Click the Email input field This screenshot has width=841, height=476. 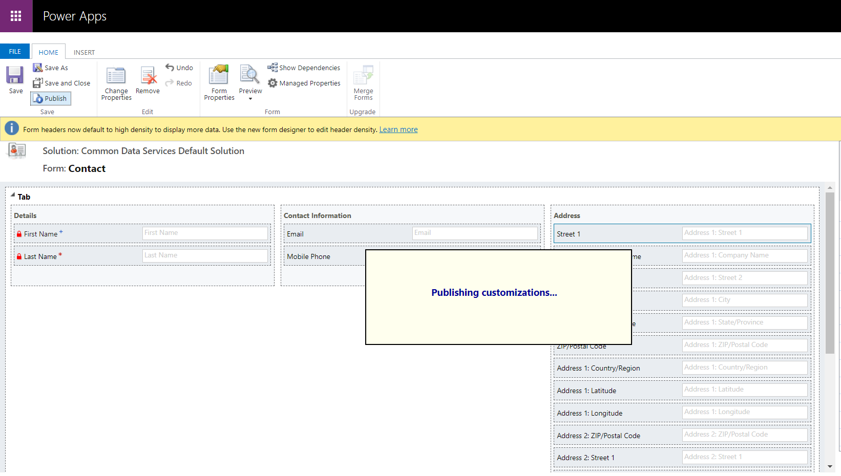tap(475, 233)
